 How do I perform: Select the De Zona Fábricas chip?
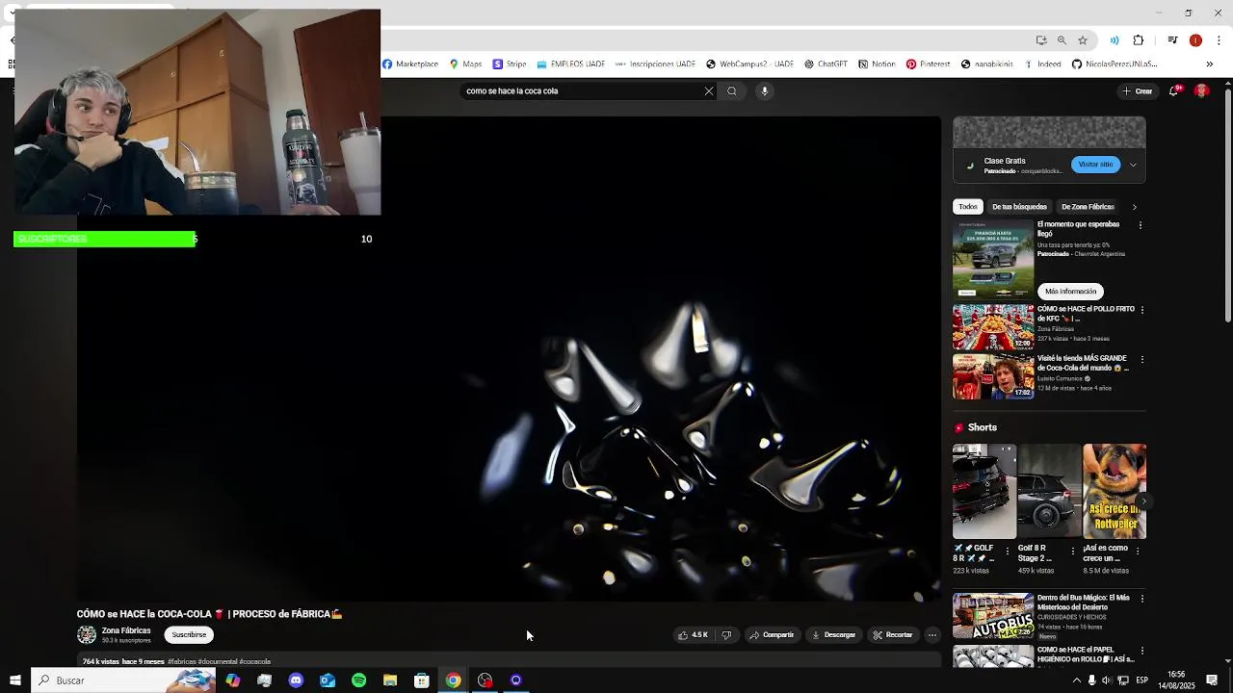[1088, 207]
